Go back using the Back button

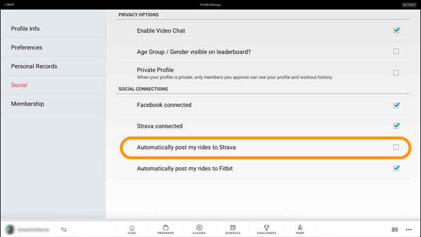[x=9, y=5]
